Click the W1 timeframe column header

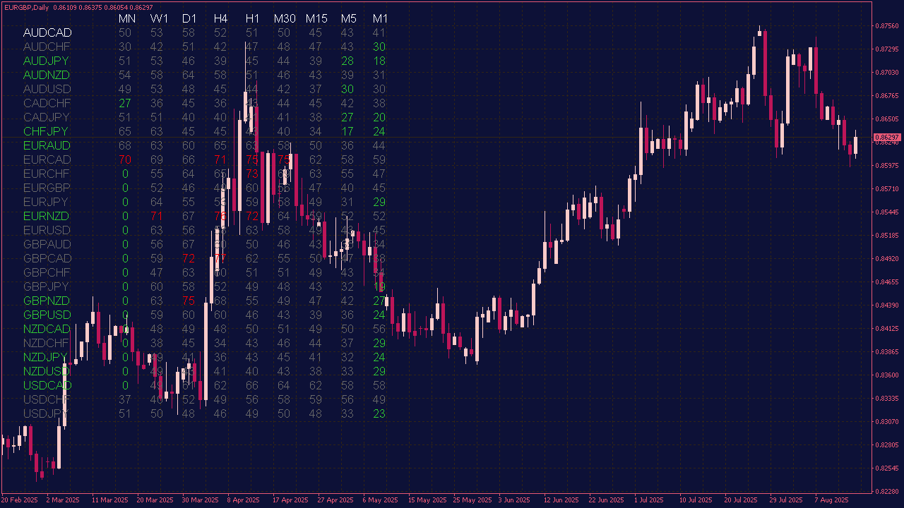click(x=160, y=18)
